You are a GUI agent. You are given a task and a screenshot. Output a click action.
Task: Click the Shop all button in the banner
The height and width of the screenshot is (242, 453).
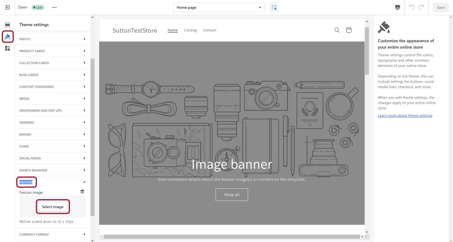coord(232,194)
